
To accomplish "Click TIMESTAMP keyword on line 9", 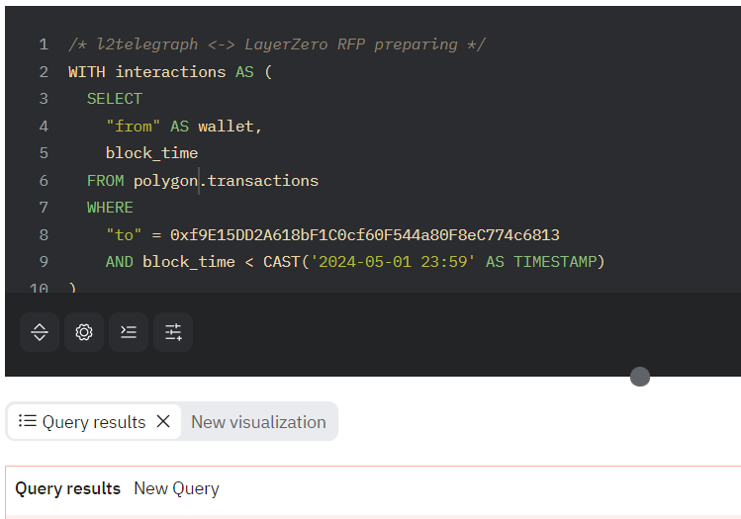I will (555, 262).
